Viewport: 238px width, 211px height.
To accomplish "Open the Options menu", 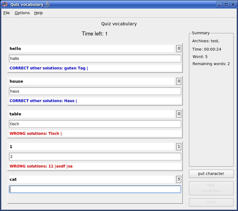I will click(22, 13).
